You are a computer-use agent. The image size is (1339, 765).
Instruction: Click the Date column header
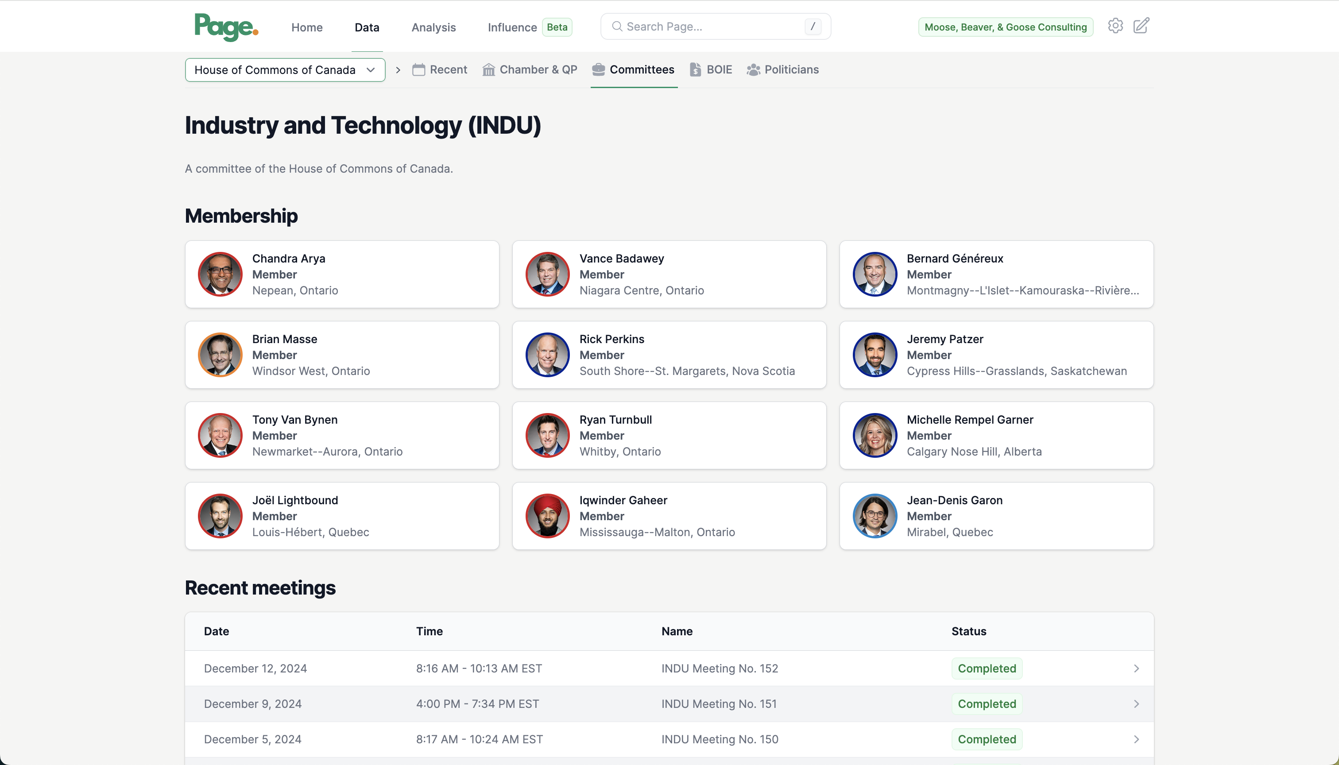[216, 631]
